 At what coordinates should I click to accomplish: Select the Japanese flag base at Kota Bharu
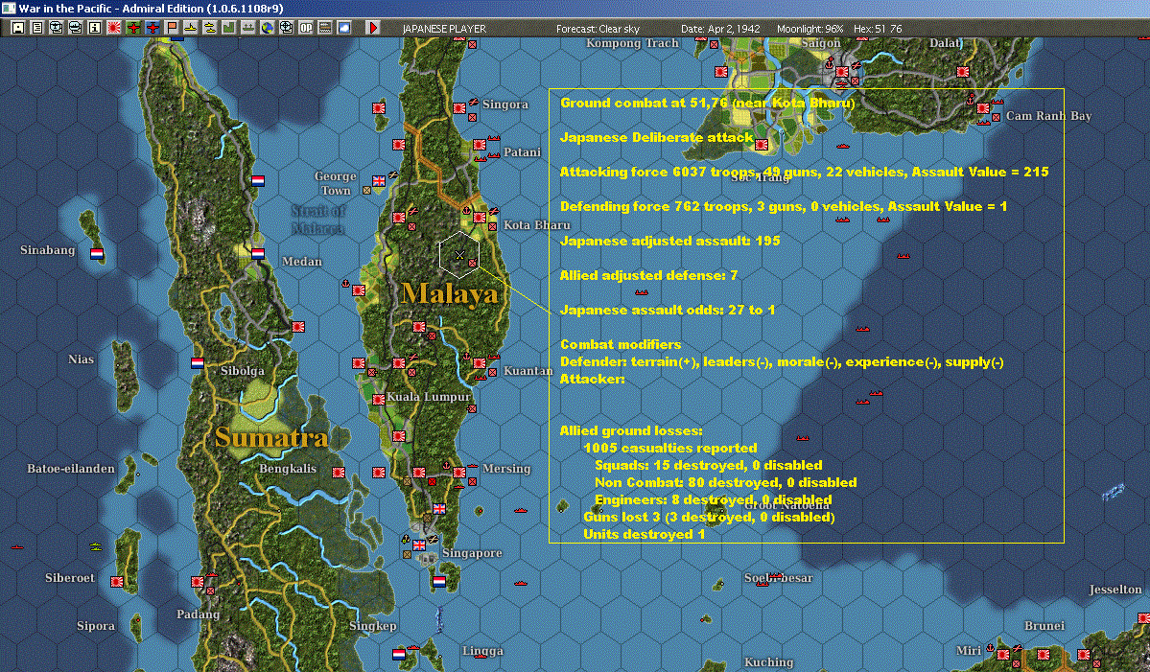point(480,218)
